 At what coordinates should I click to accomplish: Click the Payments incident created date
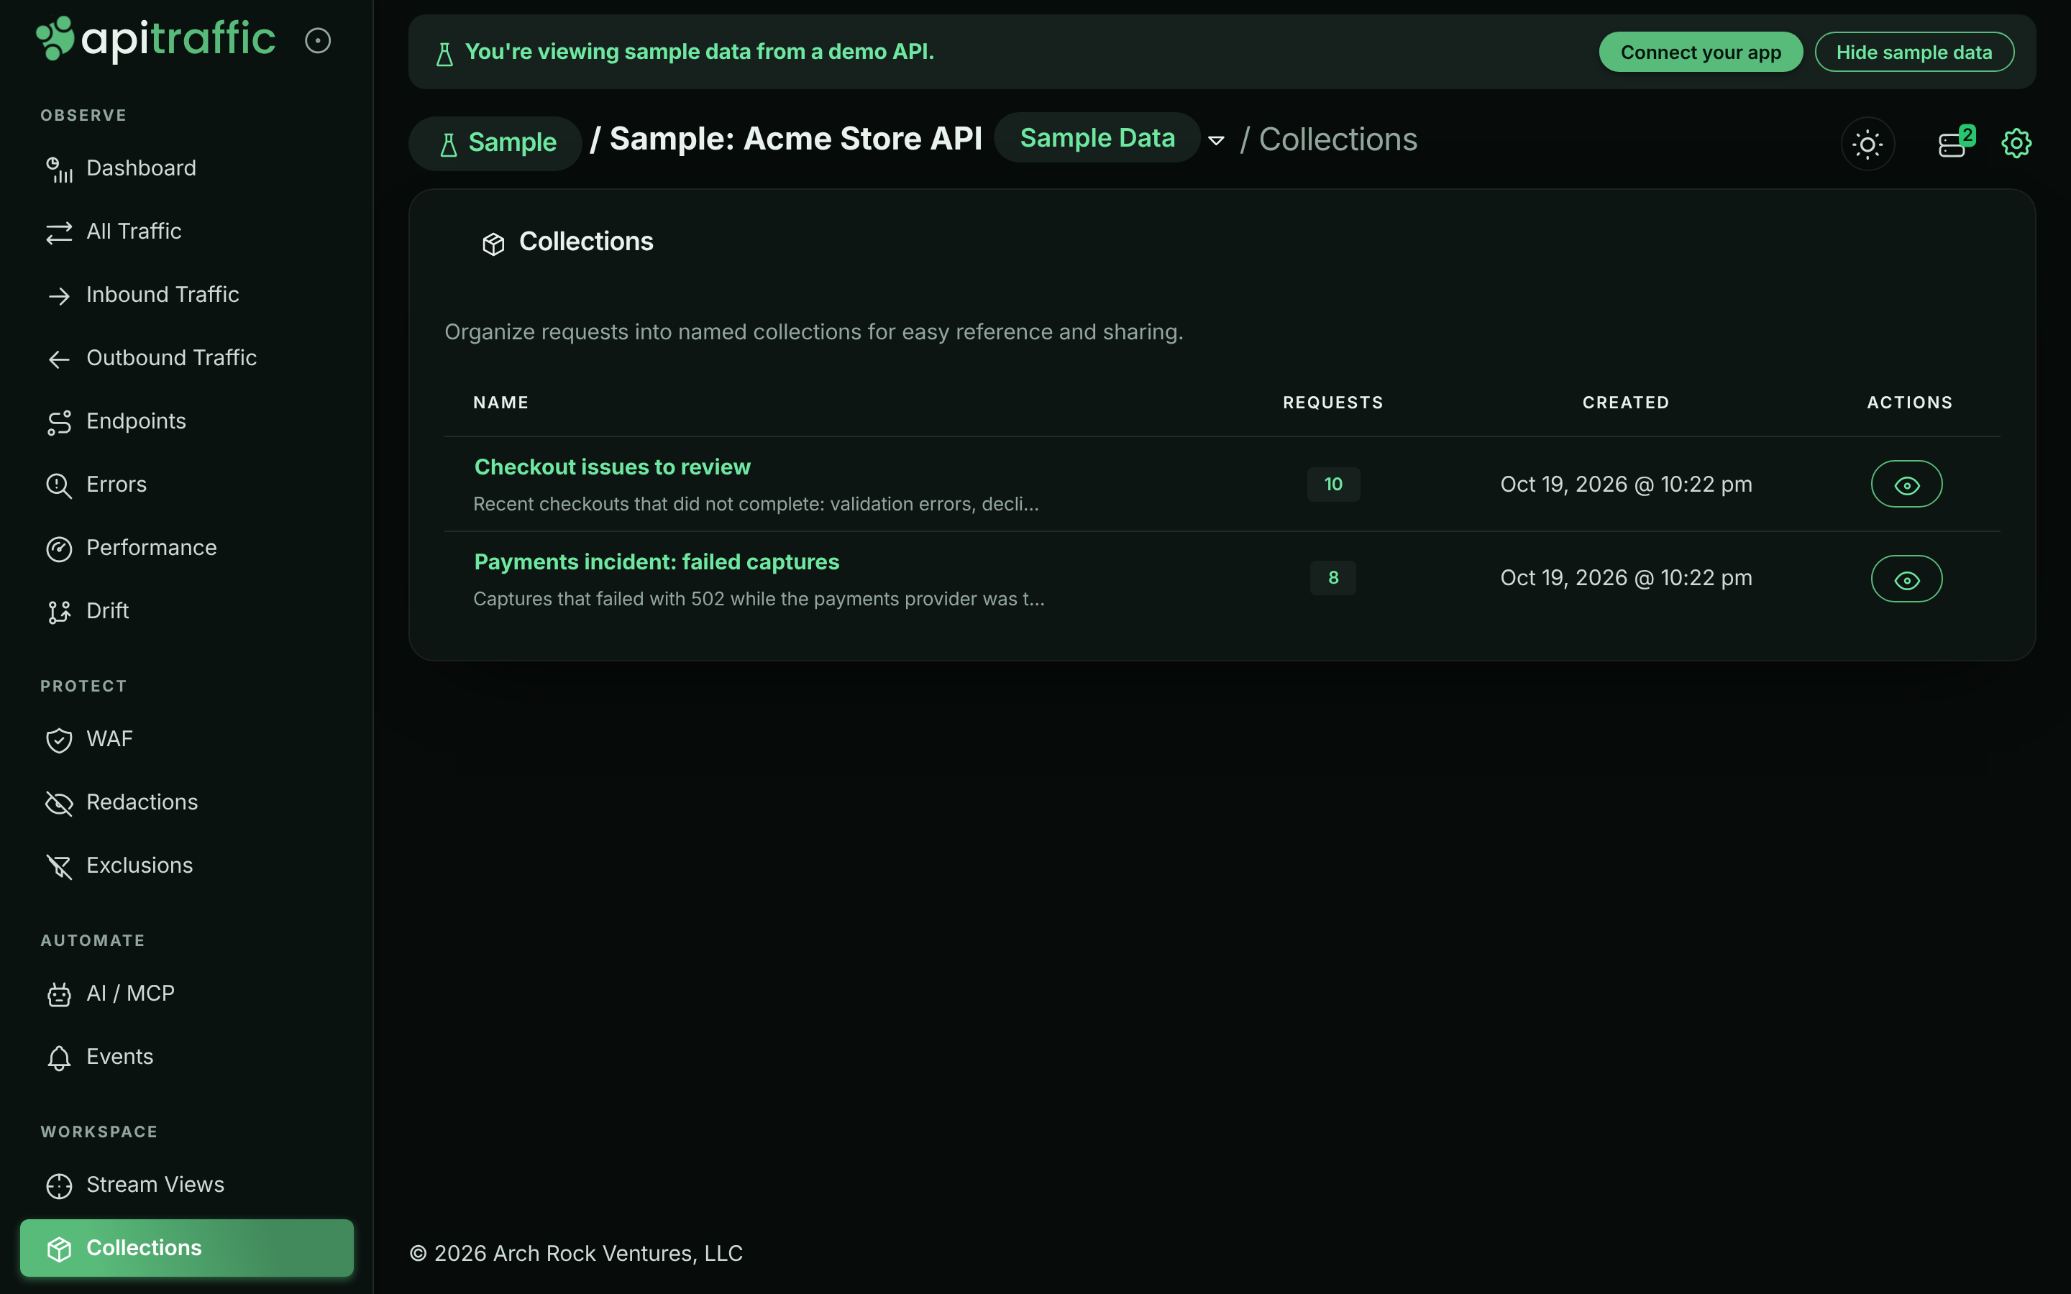[1626, 578]
